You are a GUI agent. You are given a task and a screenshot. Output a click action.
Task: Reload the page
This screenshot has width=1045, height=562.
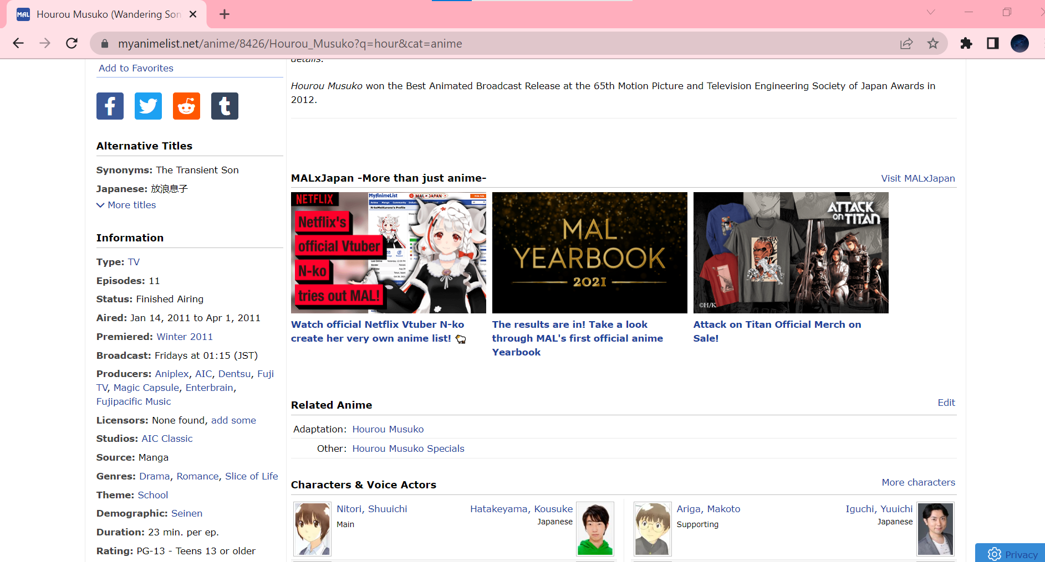(x=72, y=43)
